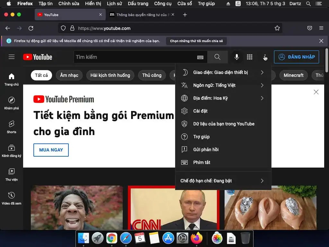Expand Giao diện: Giao diện thiết bị submenu
The height and width of the screenshot is (247, 329).
click(x=223, y=72)
